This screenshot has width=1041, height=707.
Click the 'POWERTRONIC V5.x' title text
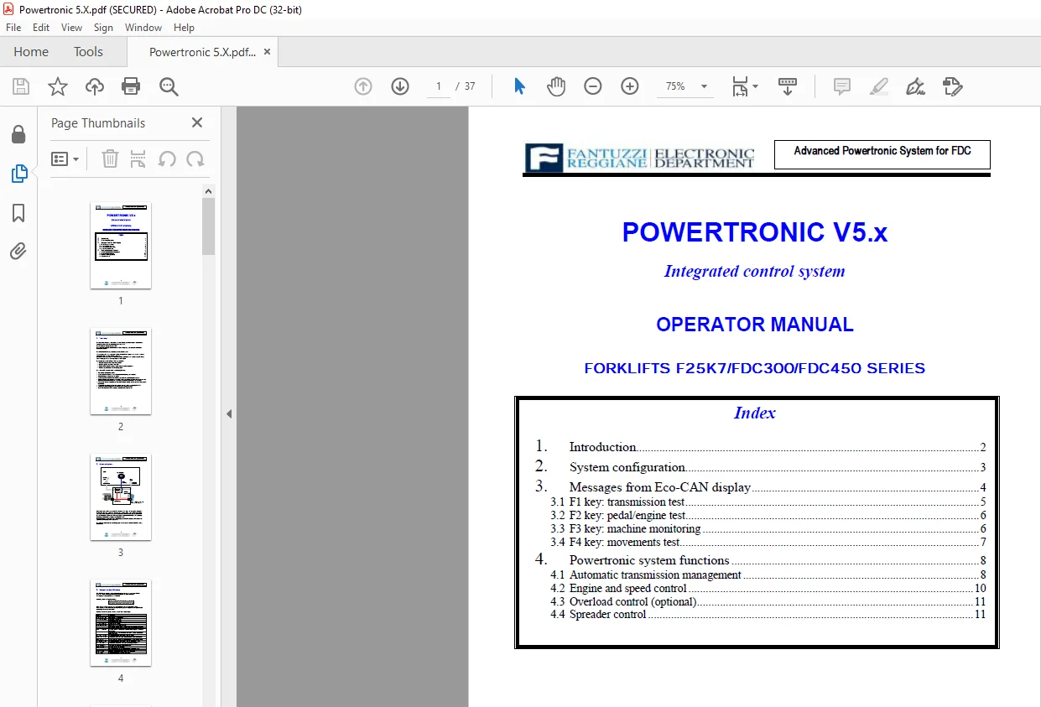click(x=755, y=232)
